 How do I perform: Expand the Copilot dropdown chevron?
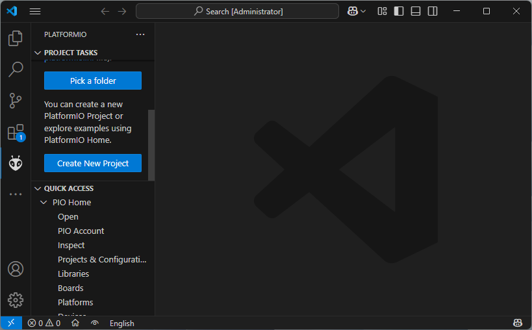363,11
